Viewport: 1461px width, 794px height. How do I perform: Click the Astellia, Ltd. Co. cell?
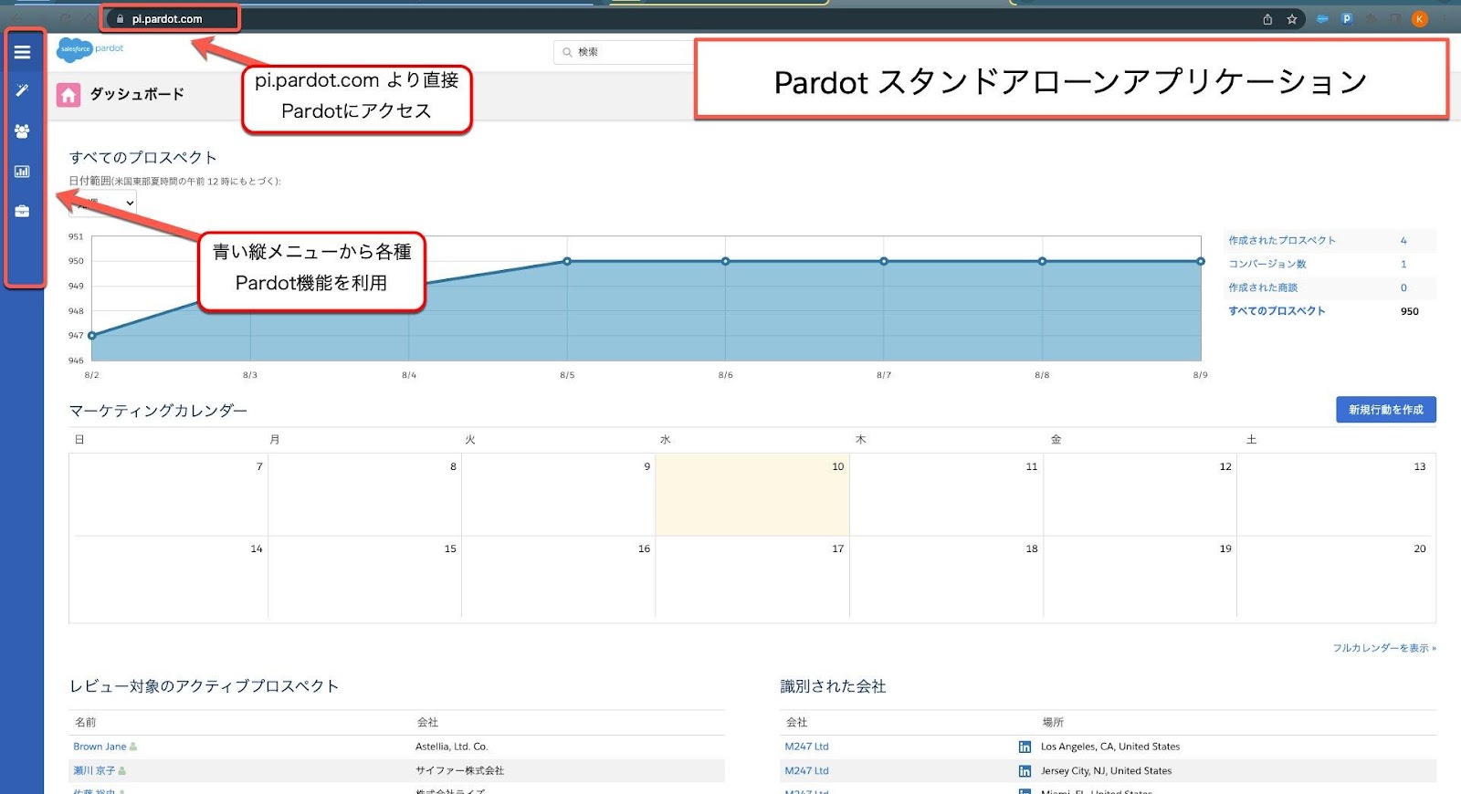click(x=452, y=747)
